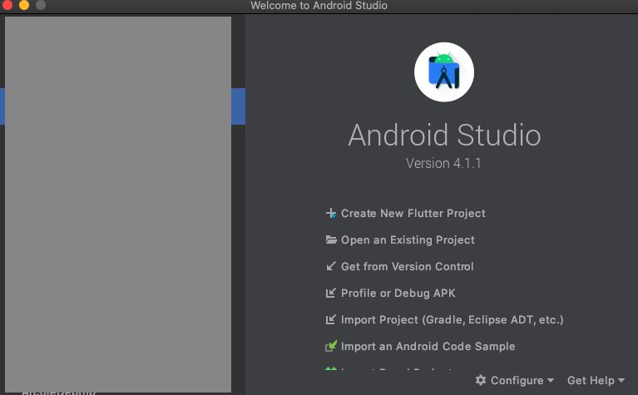Click the Version 4.1.1 text
This screenshot has width=638, height=395.
pyautogui.click(x=443, y=163)
